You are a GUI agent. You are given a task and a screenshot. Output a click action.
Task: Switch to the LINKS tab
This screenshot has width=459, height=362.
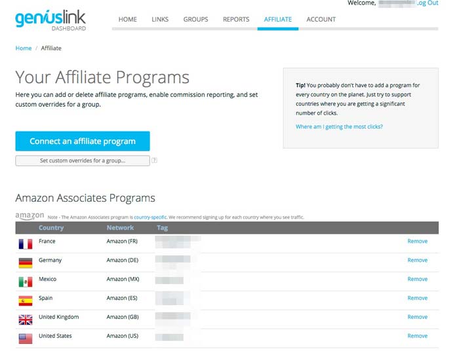pyautogui.click(x=160, y=19)
